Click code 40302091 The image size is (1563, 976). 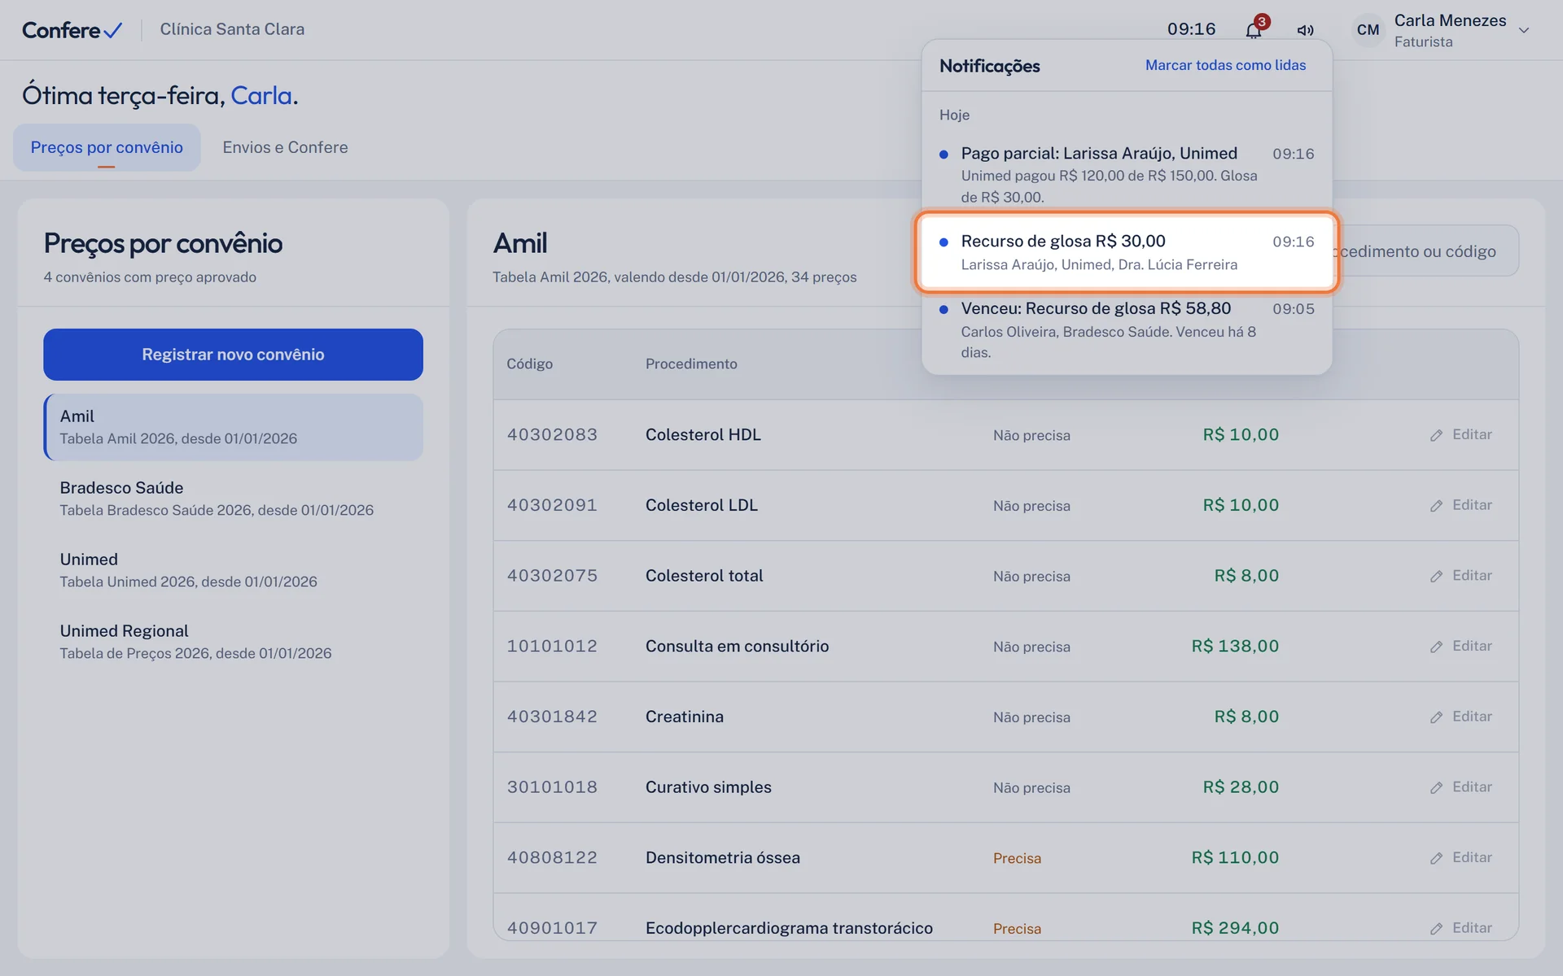pyautogui.click(x=552, y=505)
